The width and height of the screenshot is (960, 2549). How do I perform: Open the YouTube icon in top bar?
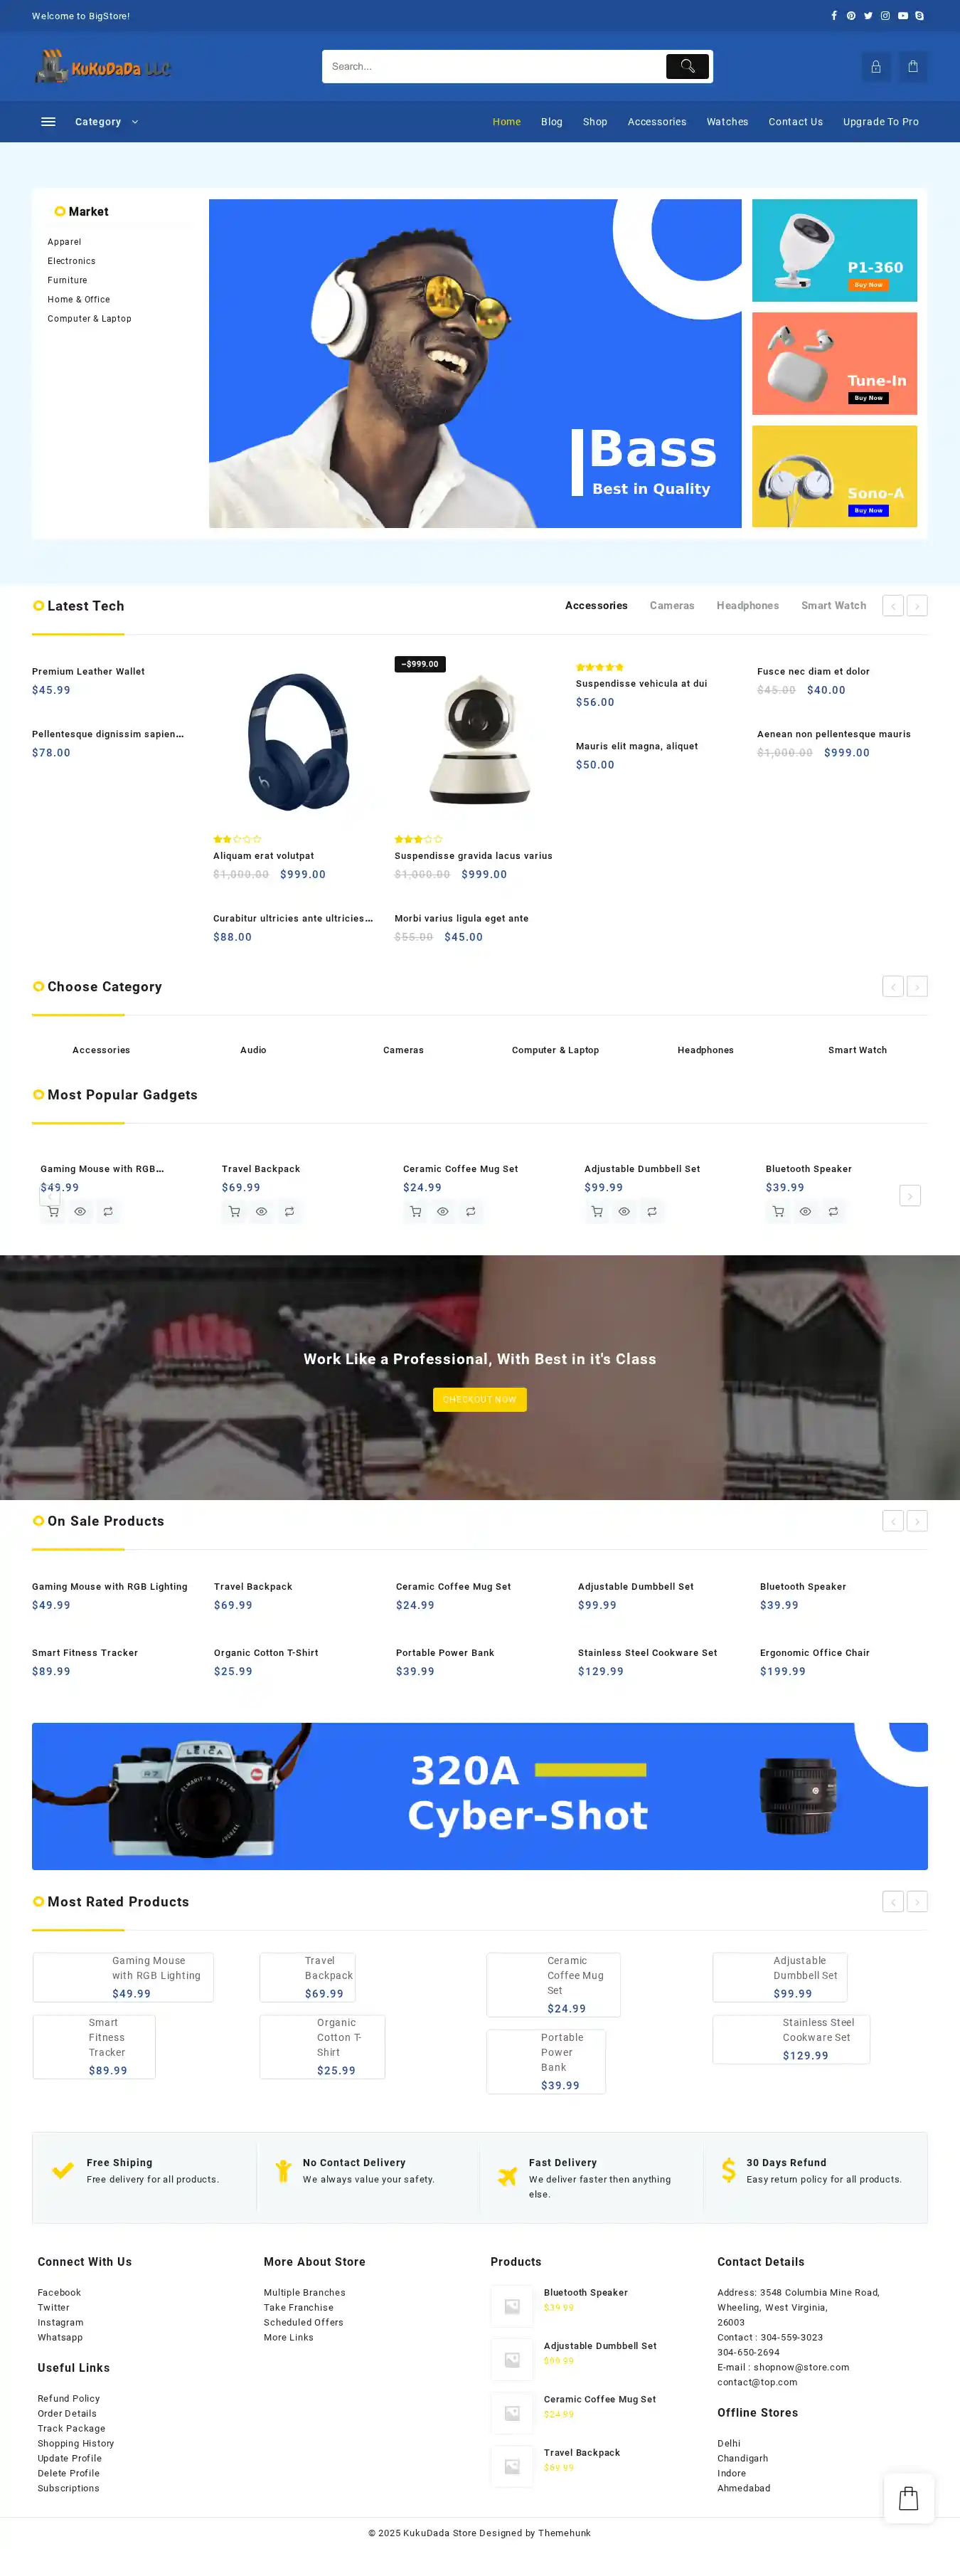[x=902, y=16]
